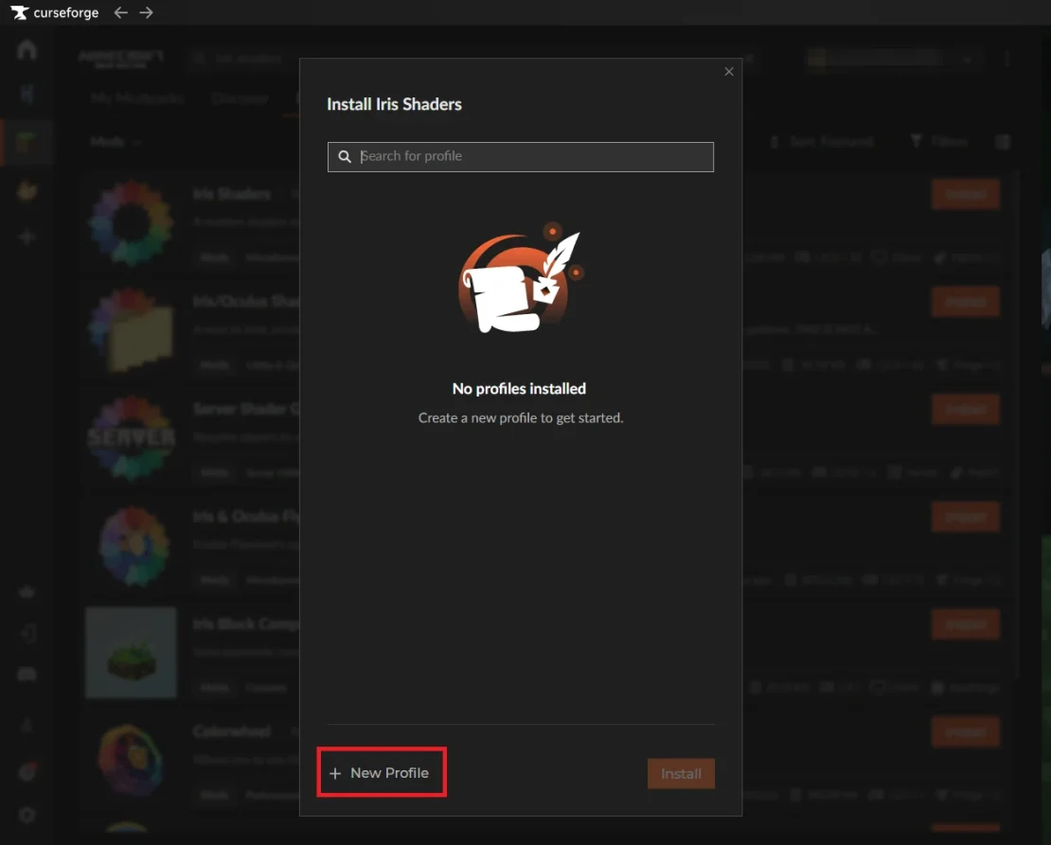This screenshot has height=845, width=1051.
Task: Click Iris Block Compat grass thumbnail
Action: (132, 653)
